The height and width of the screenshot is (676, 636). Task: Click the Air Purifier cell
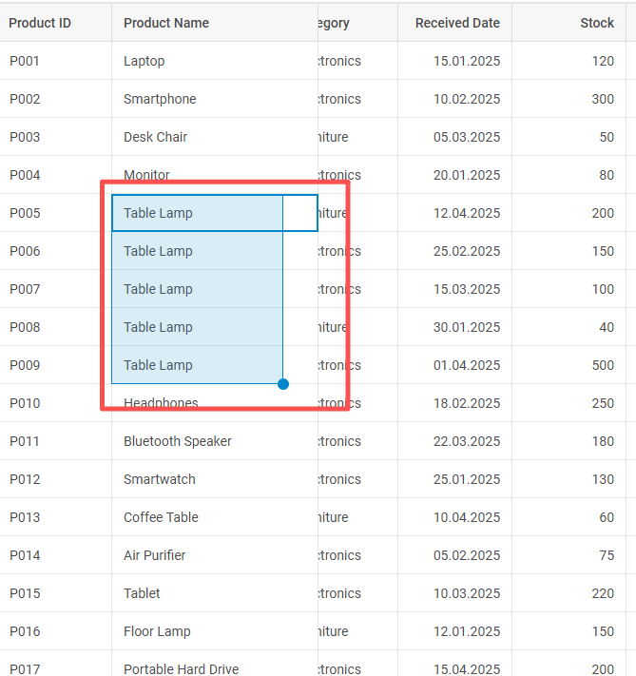(x=154, y=555)
